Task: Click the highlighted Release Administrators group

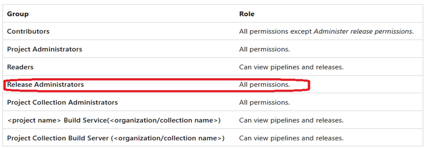Action: tap(45, 84)
